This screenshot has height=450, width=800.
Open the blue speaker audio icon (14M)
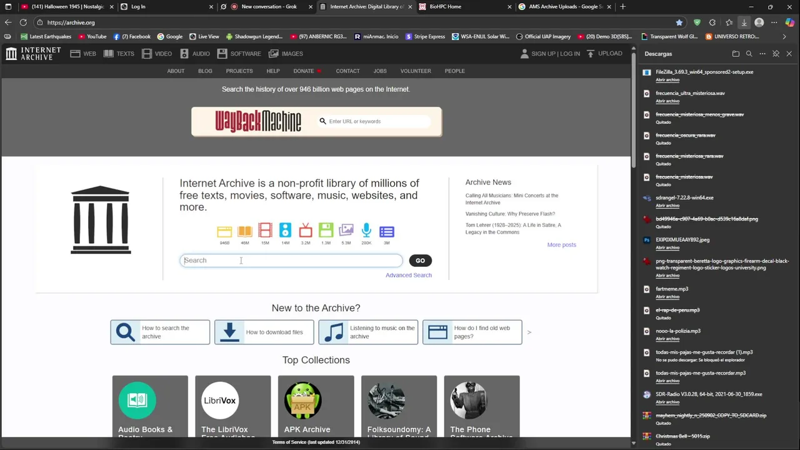(x=285, y=231)
